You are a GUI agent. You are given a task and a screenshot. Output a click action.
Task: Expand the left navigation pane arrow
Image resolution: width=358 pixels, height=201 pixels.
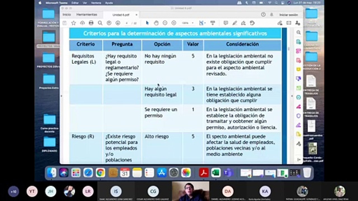[x=61, y=96]
